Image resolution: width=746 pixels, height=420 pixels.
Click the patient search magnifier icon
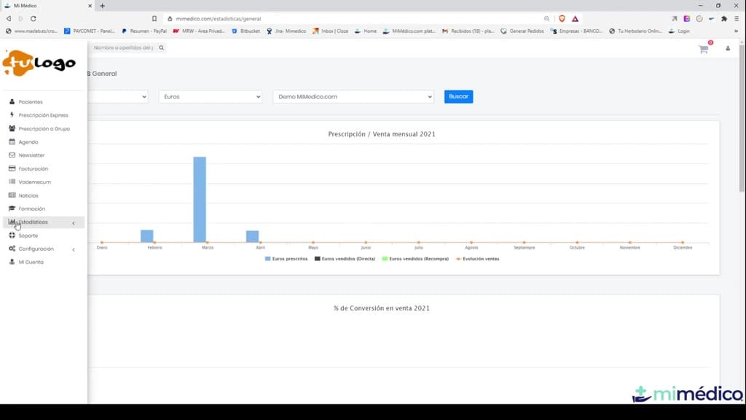tap(161, 47)
